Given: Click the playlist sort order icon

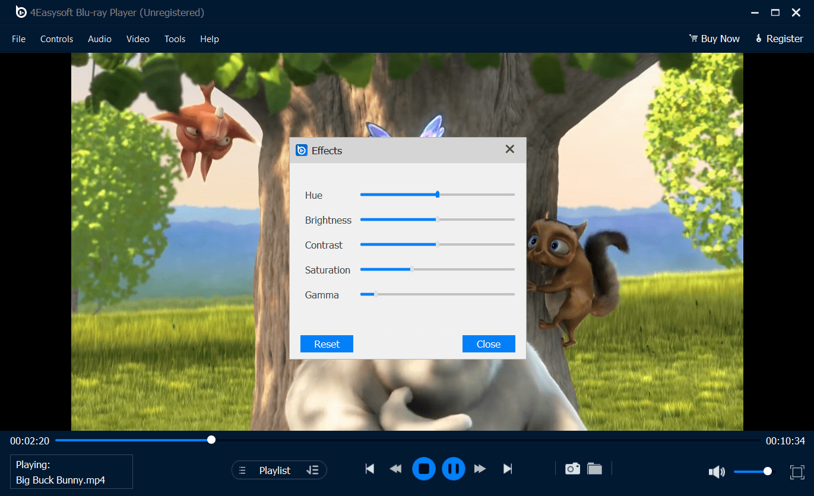Looking at the screenshot, I should coord(313,470).
